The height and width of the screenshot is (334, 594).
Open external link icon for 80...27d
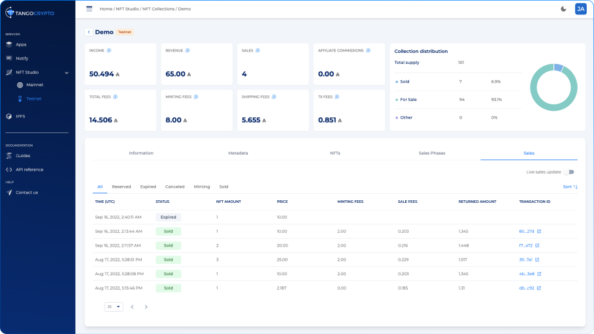(538, 231)
